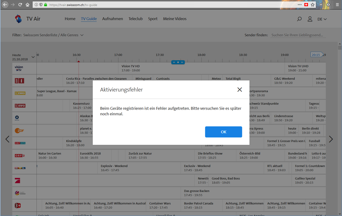Open program Lindenstrasse 18:50 - 19:20
Screen dimensions: 342x216
click(x=292, y=118)
